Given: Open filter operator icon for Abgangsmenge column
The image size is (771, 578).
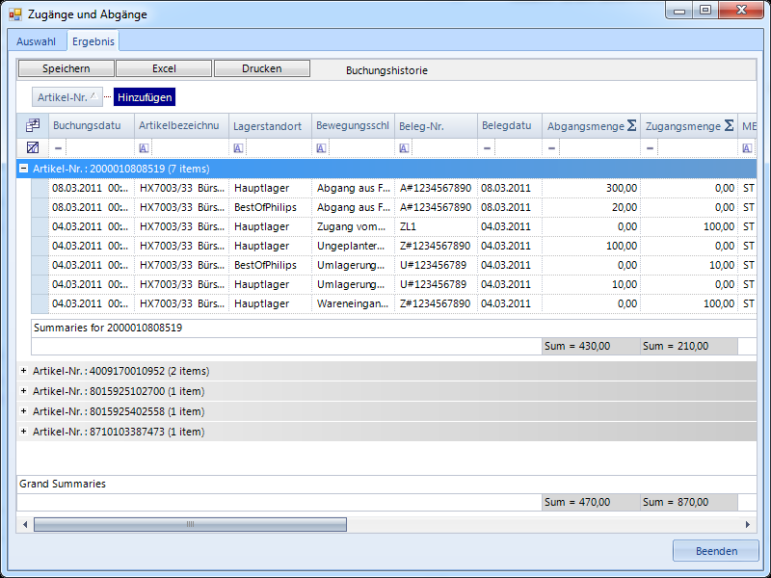Looking at the screenshot, I should pos(551,148).
